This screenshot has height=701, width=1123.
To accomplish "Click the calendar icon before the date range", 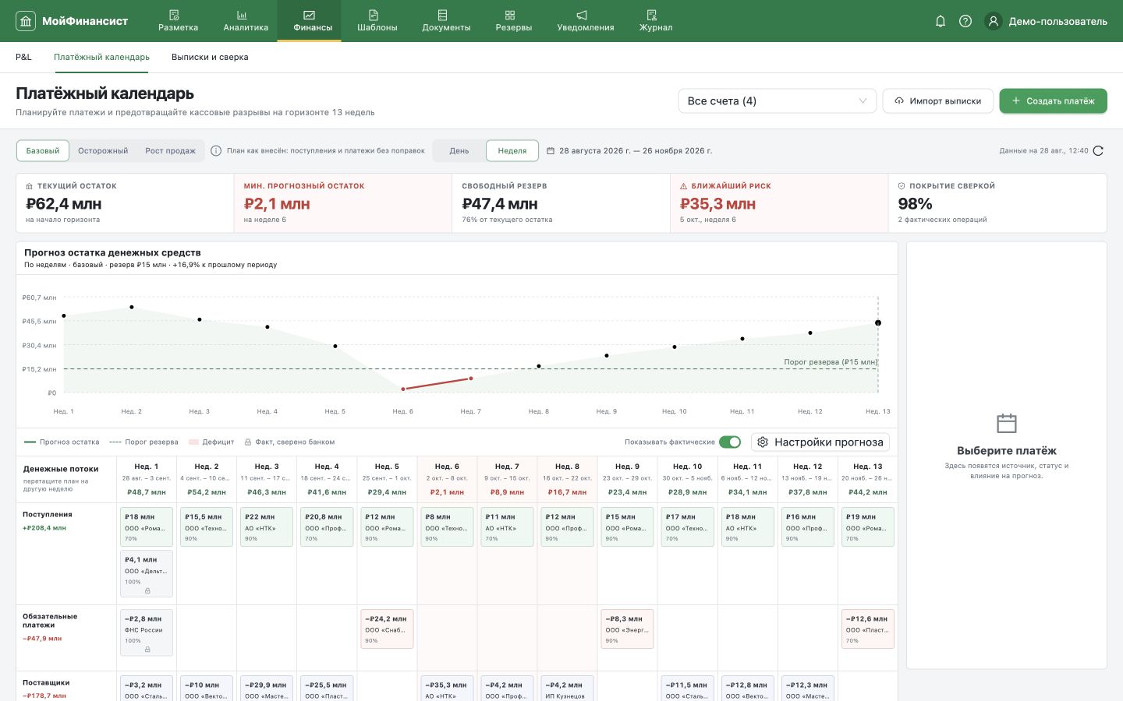I will 551,151.
